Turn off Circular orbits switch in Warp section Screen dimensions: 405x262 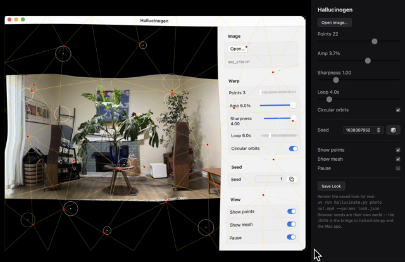point(293,149)
